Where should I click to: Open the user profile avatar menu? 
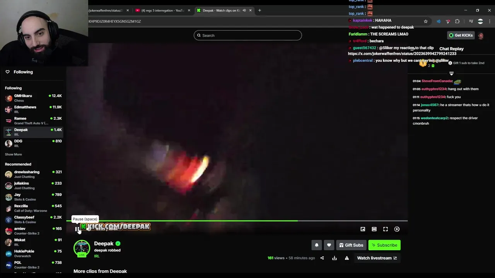(481, 36)
